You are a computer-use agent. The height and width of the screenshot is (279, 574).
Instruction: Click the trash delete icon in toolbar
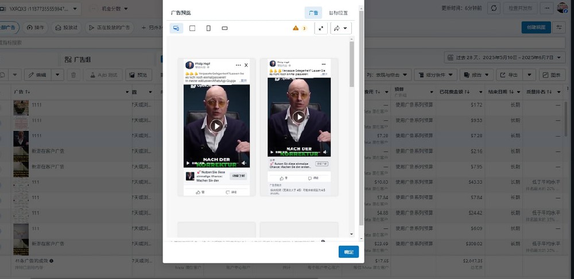(x=73, y=75)
